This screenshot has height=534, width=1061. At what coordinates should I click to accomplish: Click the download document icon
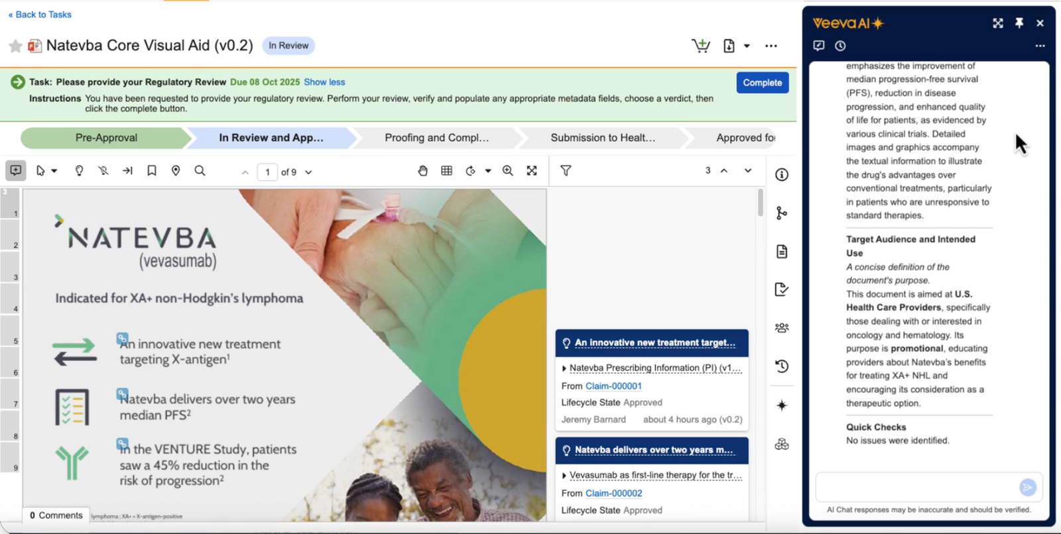(729, 46)
